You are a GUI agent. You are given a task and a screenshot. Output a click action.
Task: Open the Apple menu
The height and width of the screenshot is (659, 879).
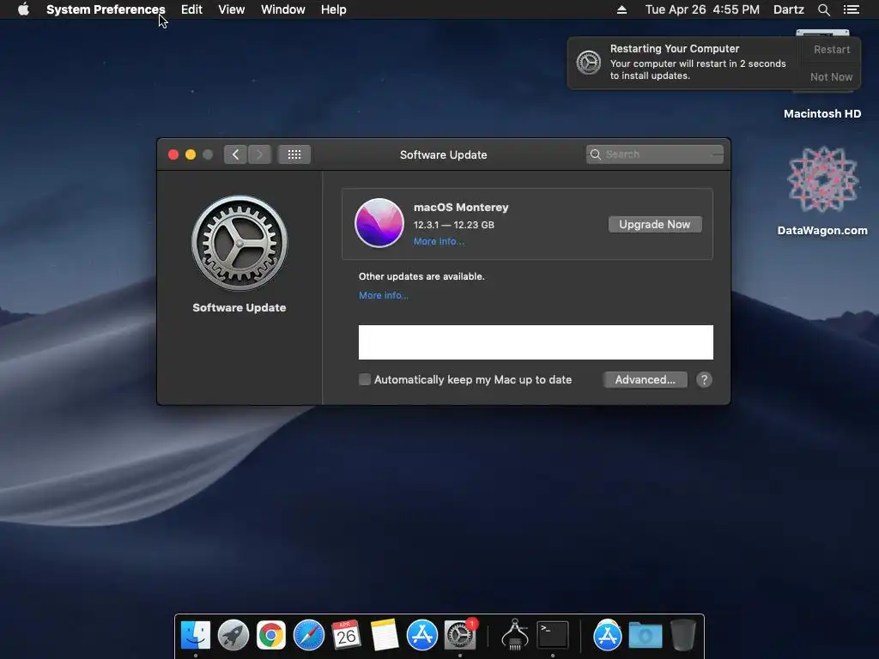click(23, 9)
